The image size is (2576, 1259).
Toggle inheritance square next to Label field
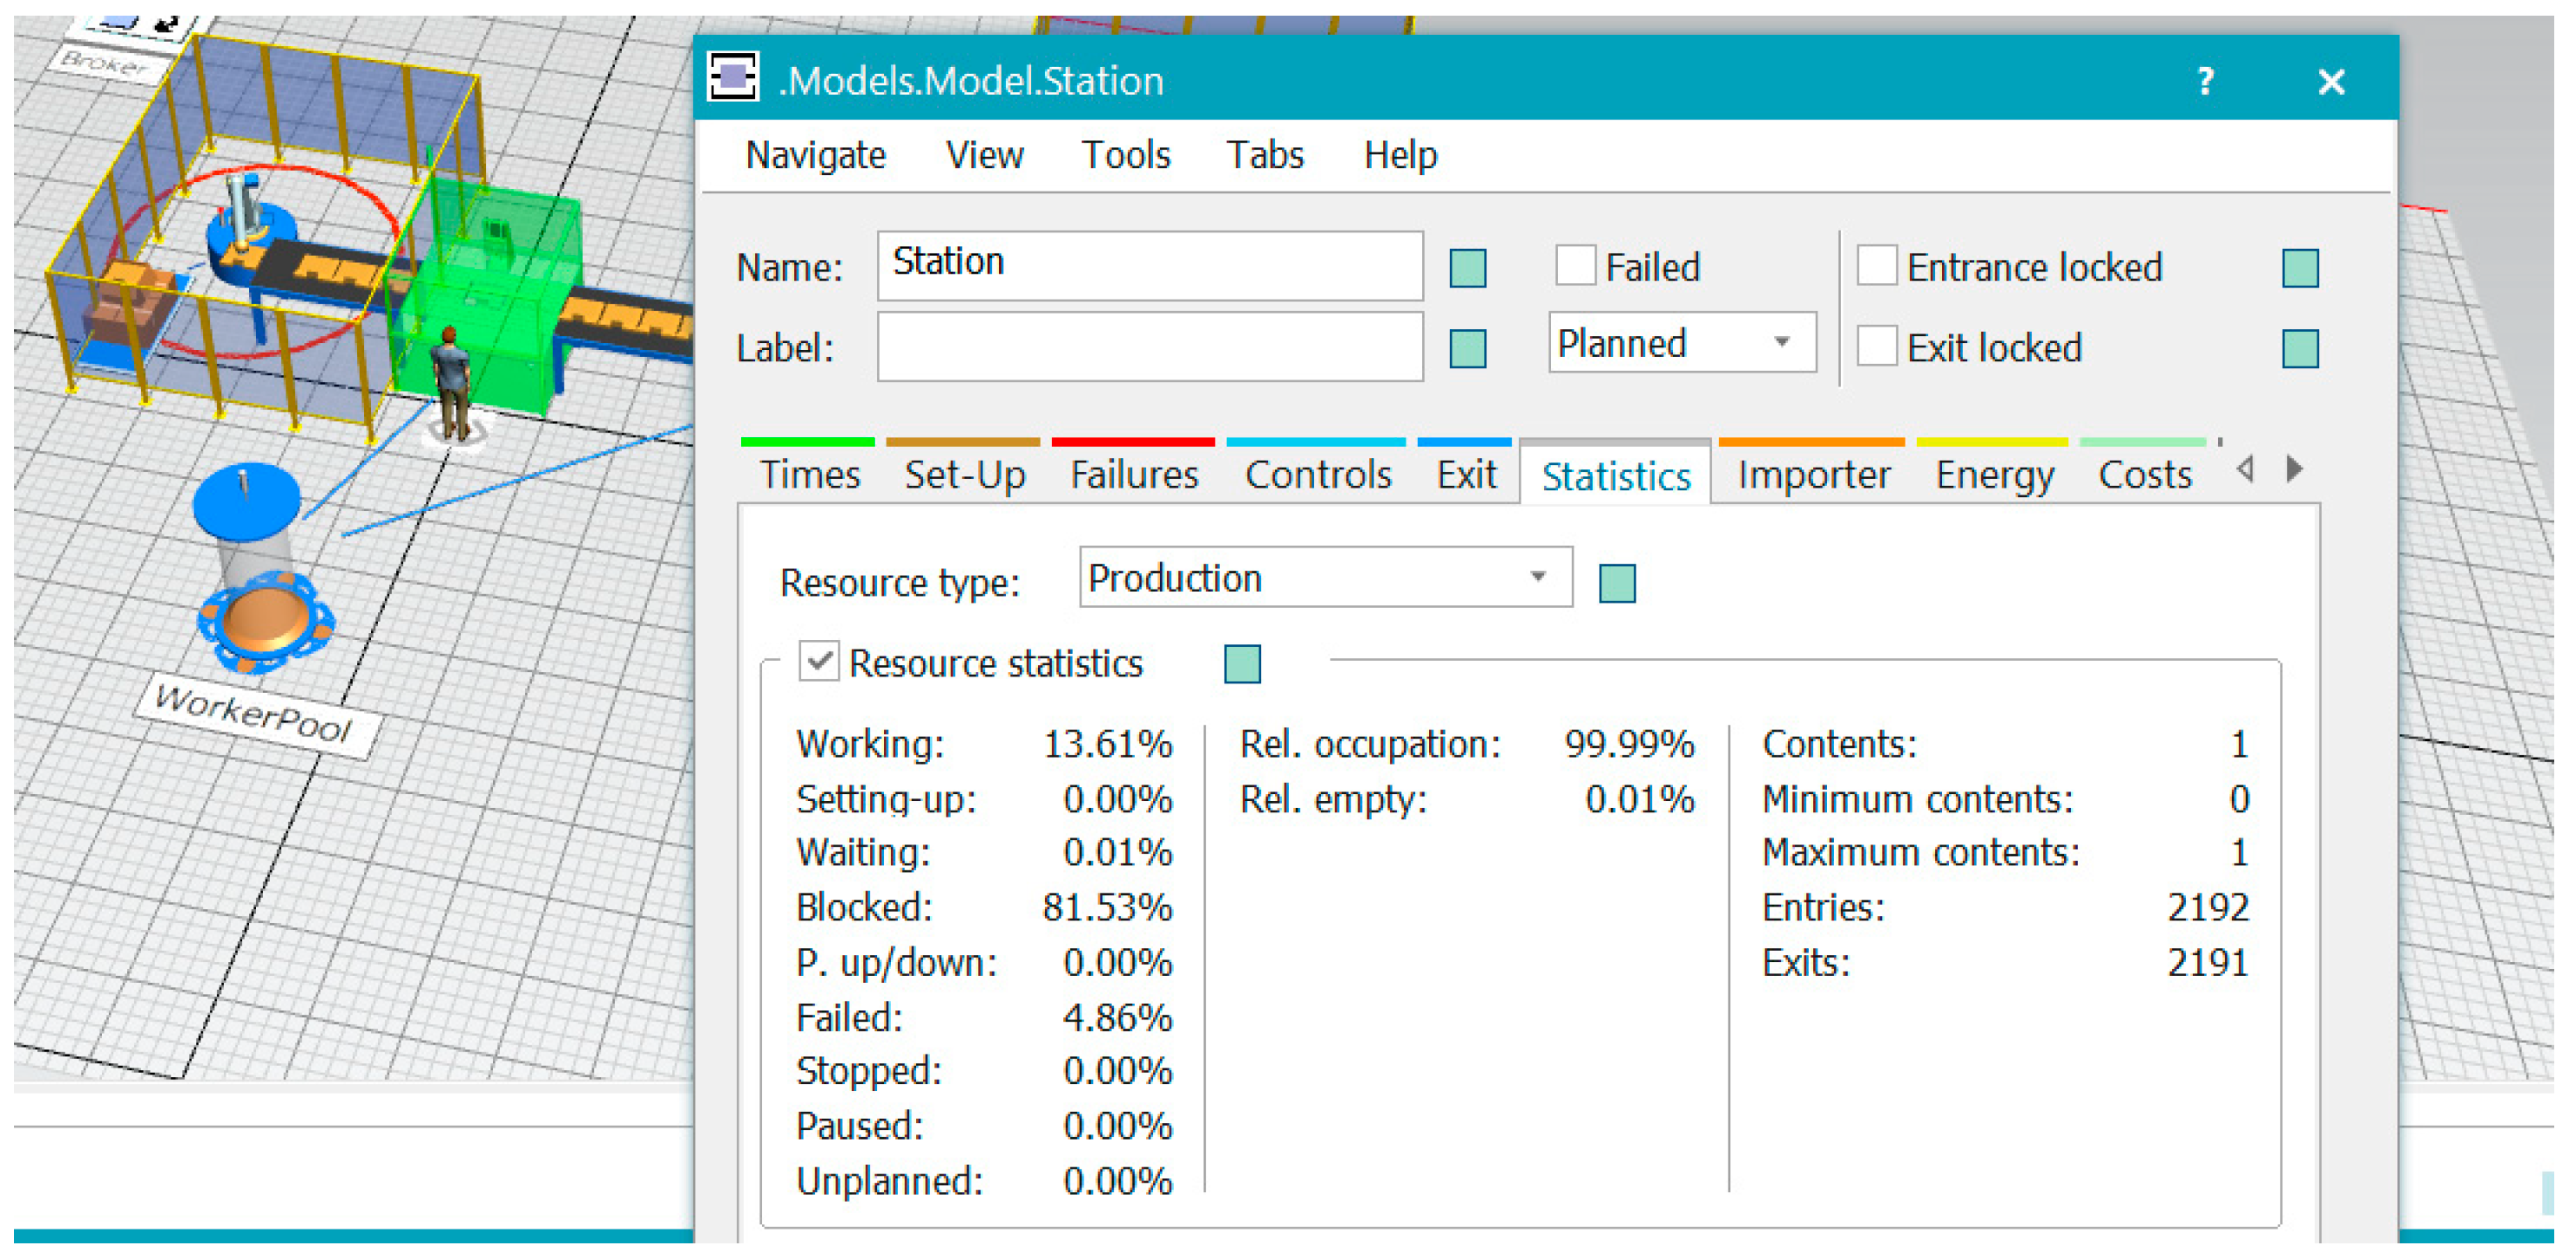click(x=1467, y=349)
